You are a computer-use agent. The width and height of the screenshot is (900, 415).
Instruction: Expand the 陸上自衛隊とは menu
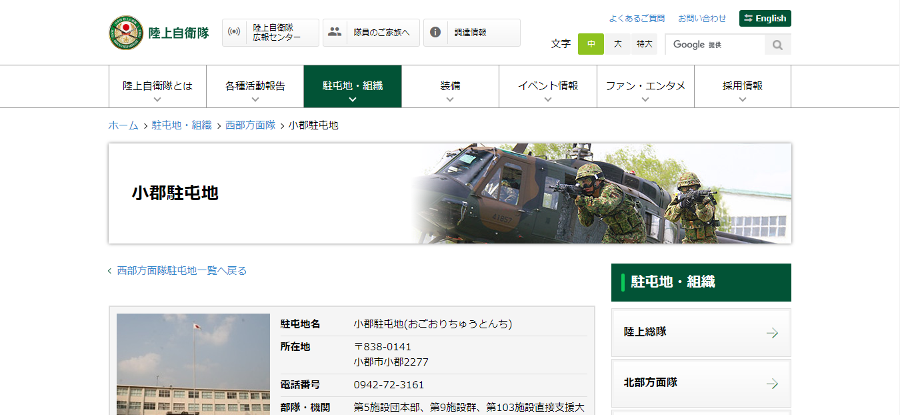(x=157, y=87)
